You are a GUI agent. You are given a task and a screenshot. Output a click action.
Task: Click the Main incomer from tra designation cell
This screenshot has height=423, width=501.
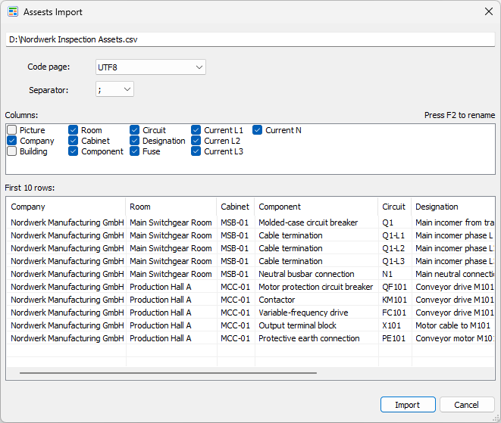click(453, 222)
